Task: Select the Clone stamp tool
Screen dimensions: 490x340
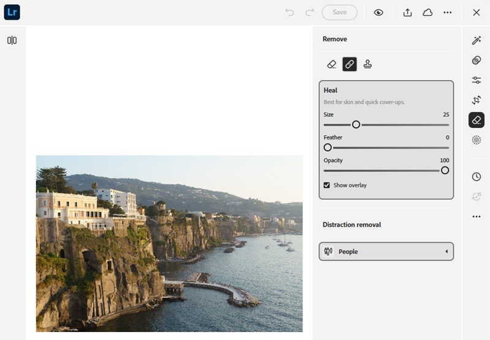Action: click(367, 64)
